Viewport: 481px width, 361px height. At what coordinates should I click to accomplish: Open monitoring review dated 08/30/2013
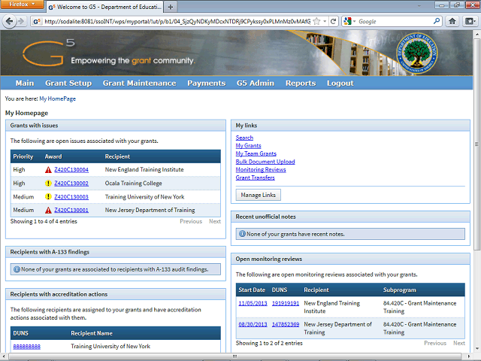pyautogui.click(x=253, y=324)
